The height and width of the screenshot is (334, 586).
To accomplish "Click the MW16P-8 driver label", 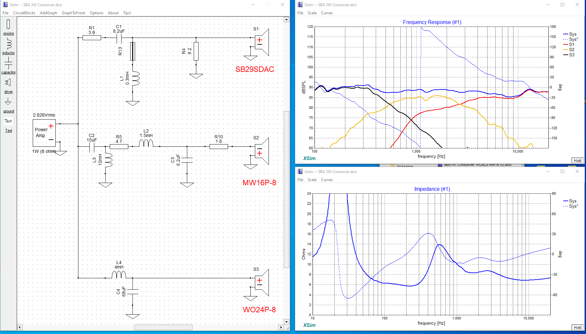I will click(259, 183).
